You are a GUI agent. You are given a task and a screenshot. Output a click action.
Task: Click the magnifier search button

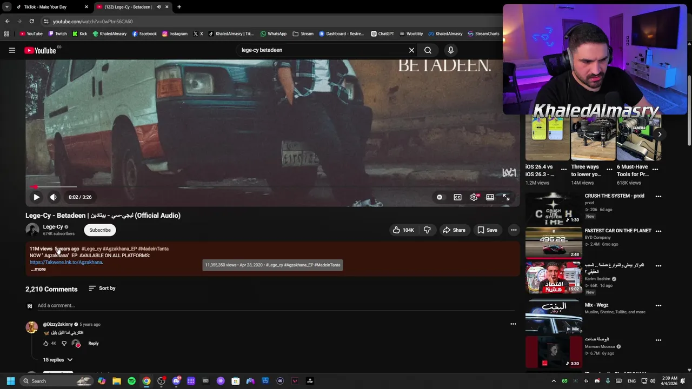[x=428, y=50]
